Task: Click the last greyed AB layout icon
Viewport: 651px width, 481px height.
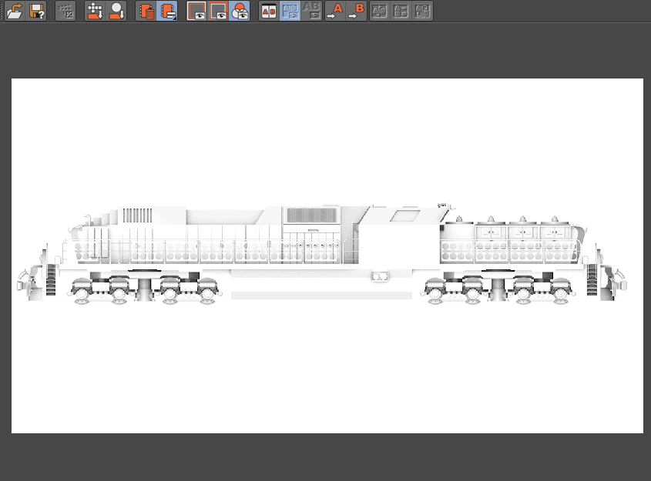Action: [x=422, y=11]
